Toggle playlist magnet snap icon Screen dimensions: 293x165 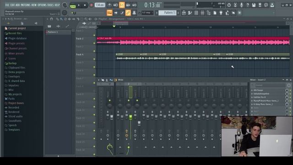pyautogui.click(x=52, y=19)
